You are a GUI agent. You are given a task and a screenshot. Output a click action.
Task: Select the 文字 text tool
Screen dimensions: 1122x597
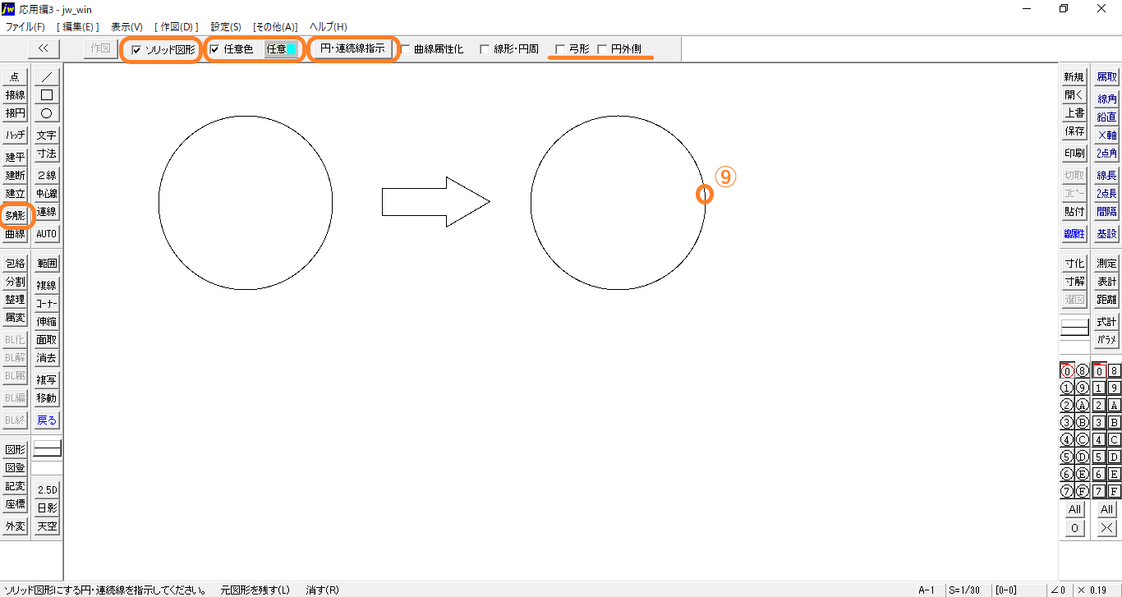47,135
